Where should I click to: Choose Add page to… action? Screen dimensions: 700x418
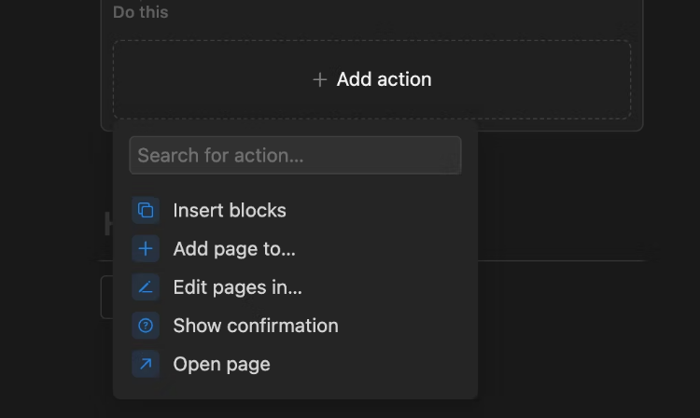coord(295,248)
